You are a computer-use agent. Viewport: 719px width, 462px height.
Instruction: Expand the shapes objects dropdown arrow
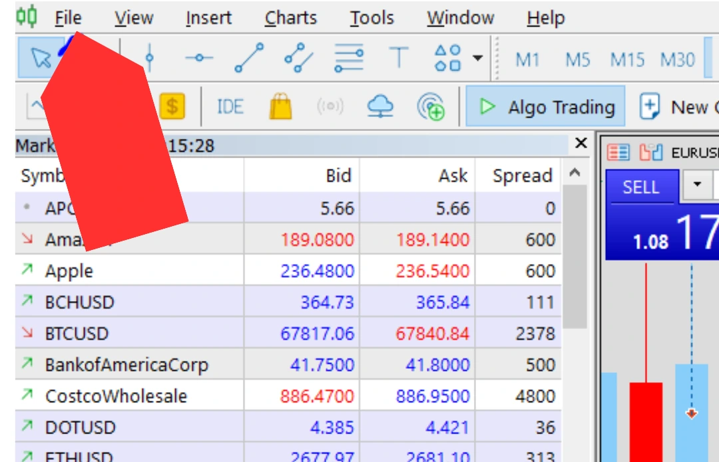477,58
